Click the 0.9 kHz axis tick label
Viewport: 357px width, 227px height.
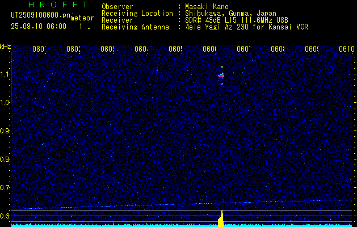(x=6, y=131)
